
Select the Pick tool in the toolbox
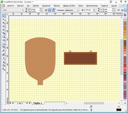coord(4,16)
